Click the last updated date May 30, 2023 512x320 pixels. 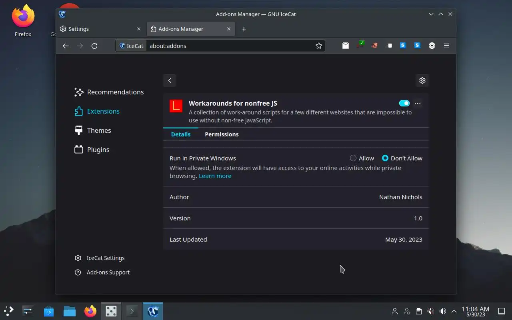click(404, 239)
